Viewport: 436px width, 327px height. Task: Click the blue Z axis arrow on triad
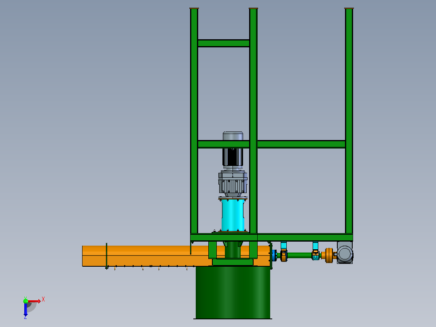pyautogui.click(x=25, y=310)
